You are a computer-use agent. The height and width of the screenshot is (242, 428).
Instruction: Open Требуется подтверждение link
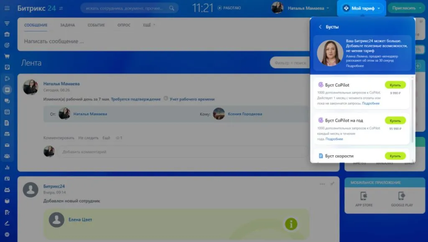(135, 99)
